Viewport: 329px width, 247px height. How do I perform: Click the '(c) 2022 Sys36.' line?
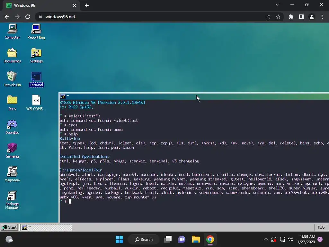pyautogui.click(x=76, y=107)
